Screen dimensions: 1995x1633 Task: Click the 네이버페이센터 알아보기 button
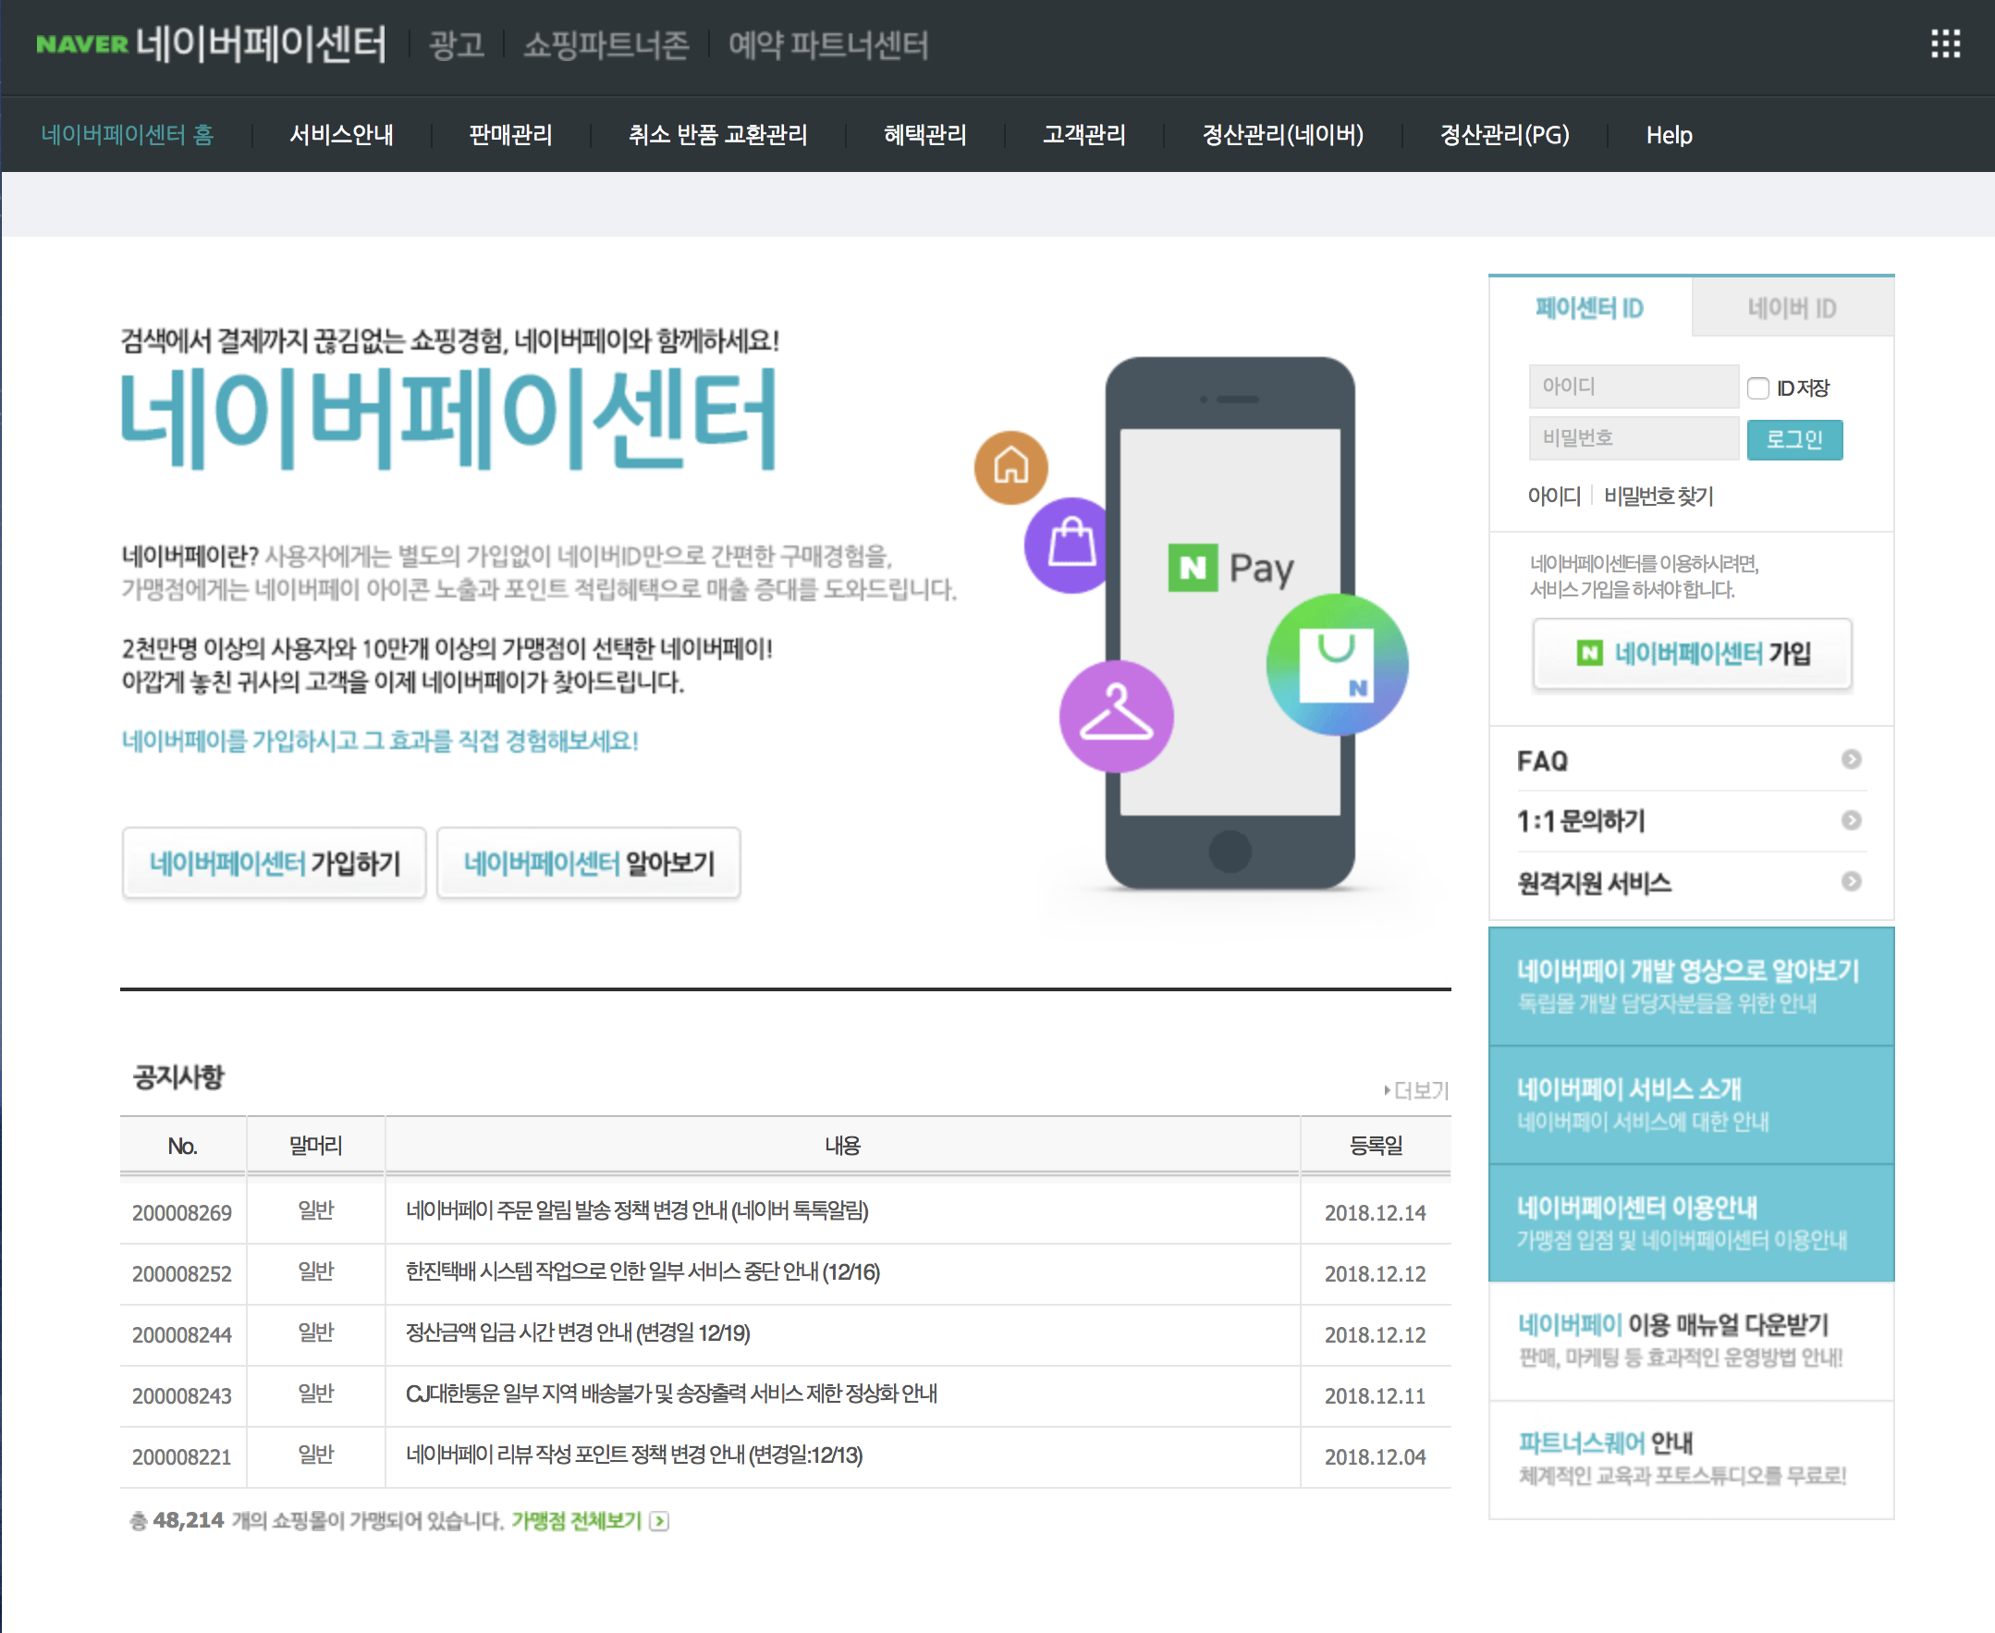click(x=589, y=863)
